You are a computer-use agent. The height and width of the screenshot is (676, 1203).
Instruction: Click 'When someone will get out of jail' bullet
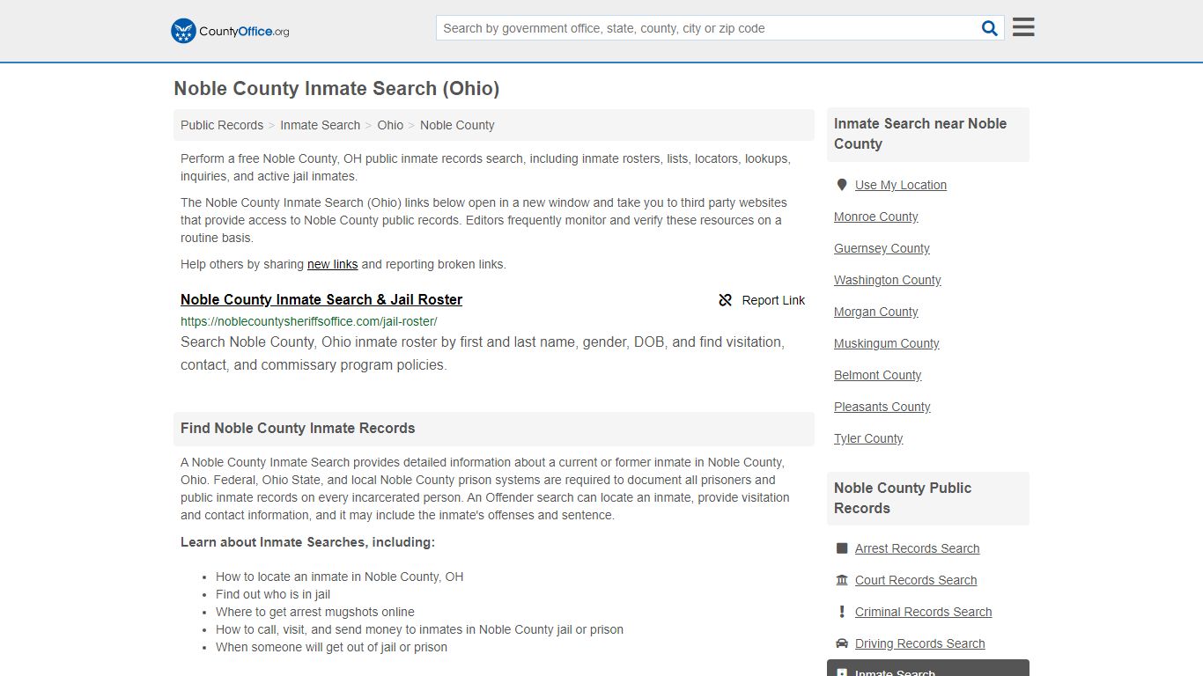coord(331,647)
